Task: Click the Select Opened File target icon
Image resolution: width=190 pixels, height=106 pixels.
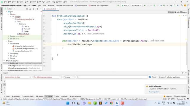Action: [x=27, y=9]
